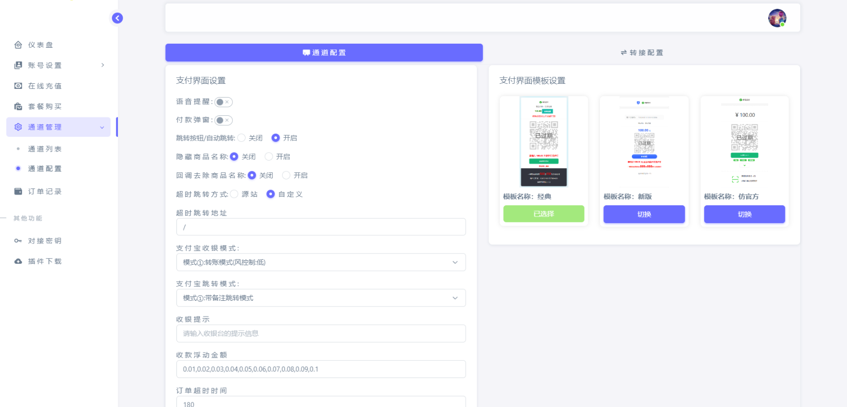Click the API key (对接密钥) key icon
This screenshot has width=847, height=407.
(x=18, y=241)
